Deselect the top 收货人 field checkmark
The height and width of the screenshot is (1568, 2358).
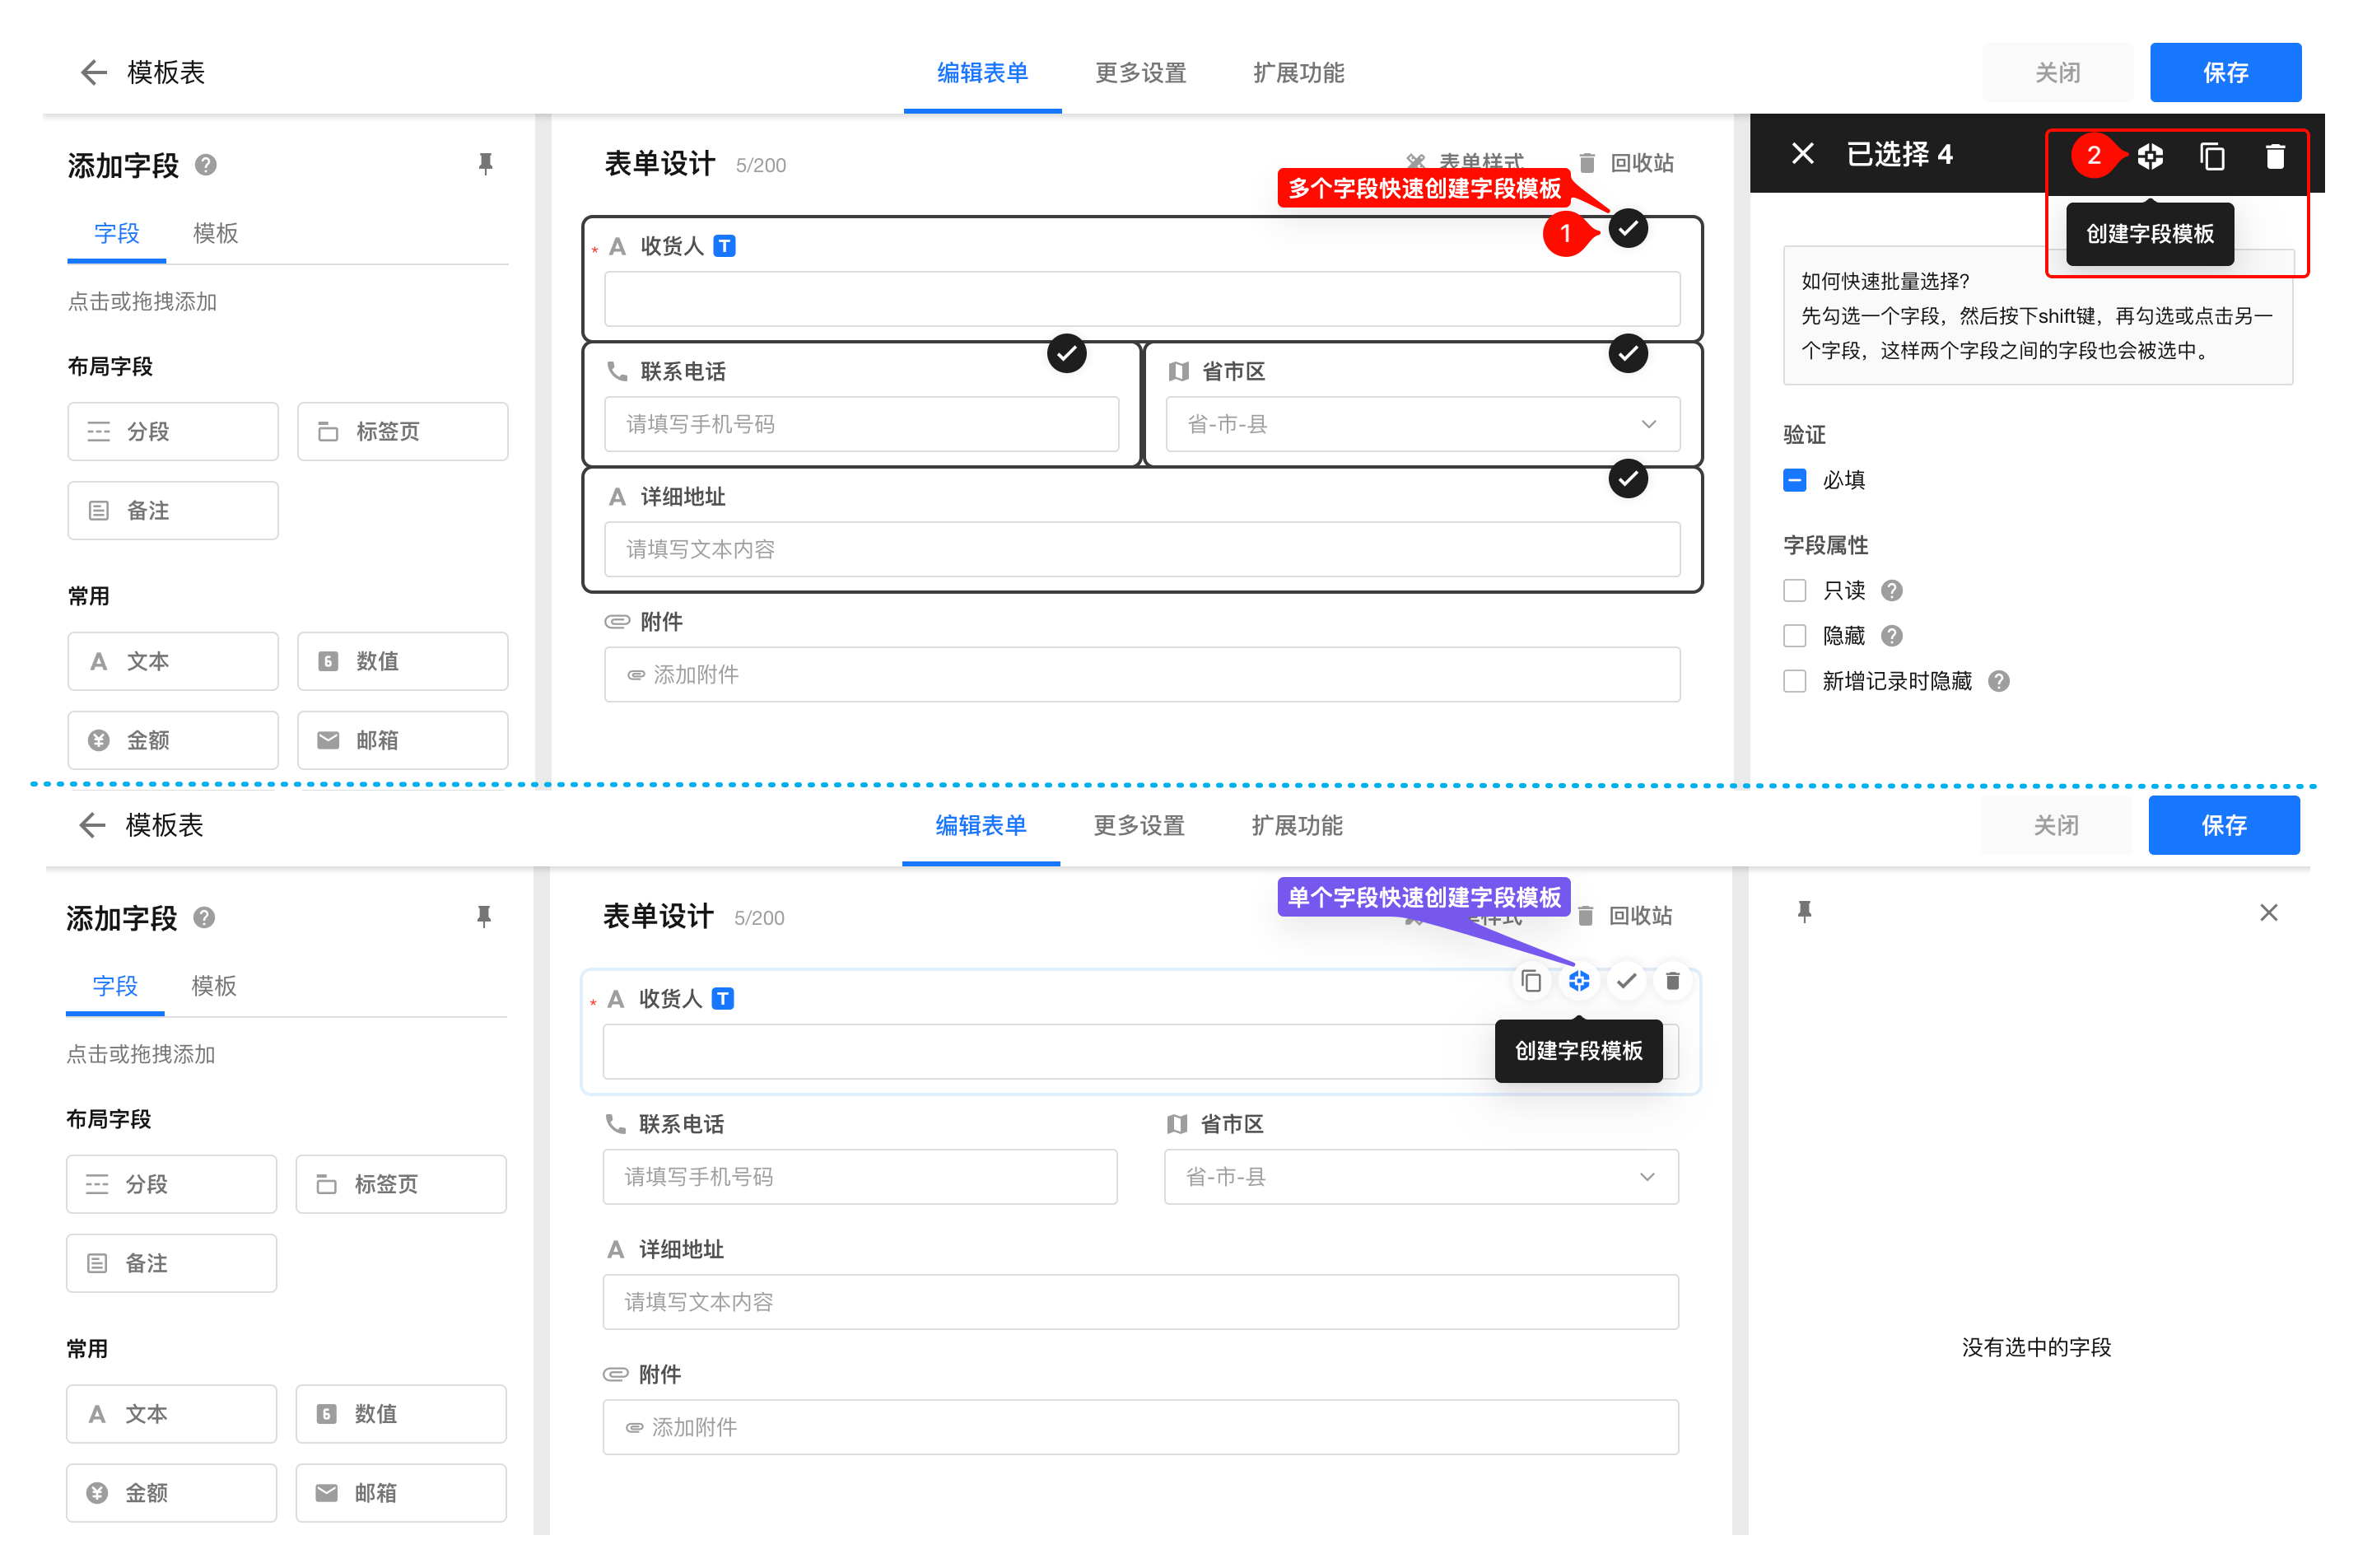(1629, 228)
